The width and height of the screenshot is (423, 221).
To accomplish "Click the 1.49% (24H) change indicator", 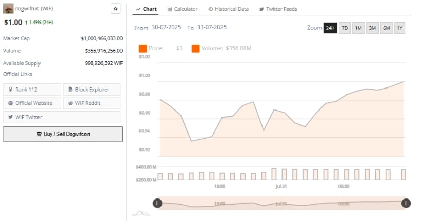I will click(39, 23).
